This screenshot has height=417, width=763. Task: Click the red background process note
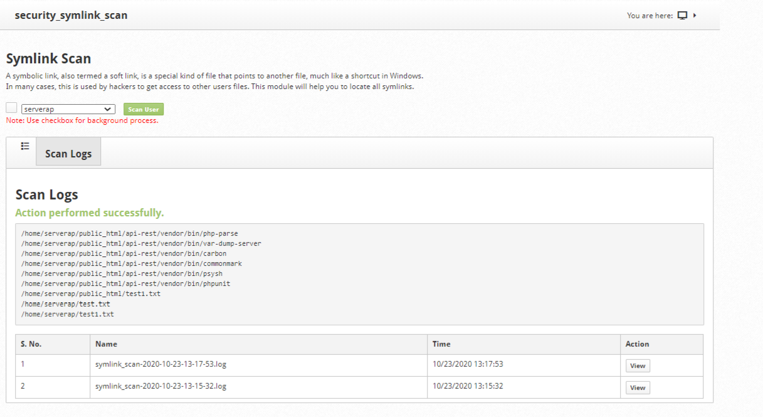pyautogui.click(x=82, y=120)
